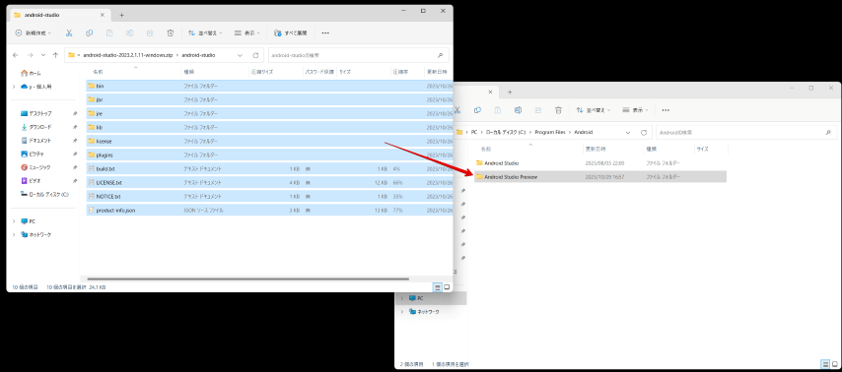Click the Android window search field
Viewport: 842px width, 372px height.
(746, 132)
